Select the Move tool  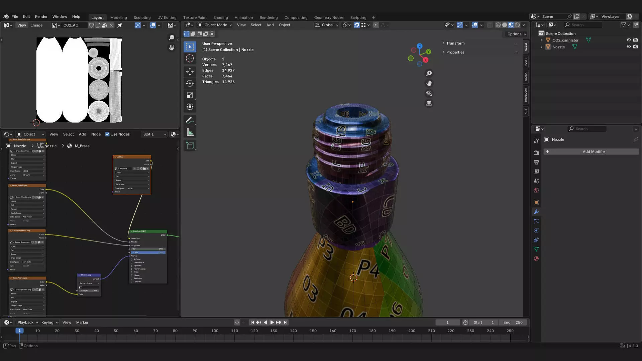tap(190, 71)
